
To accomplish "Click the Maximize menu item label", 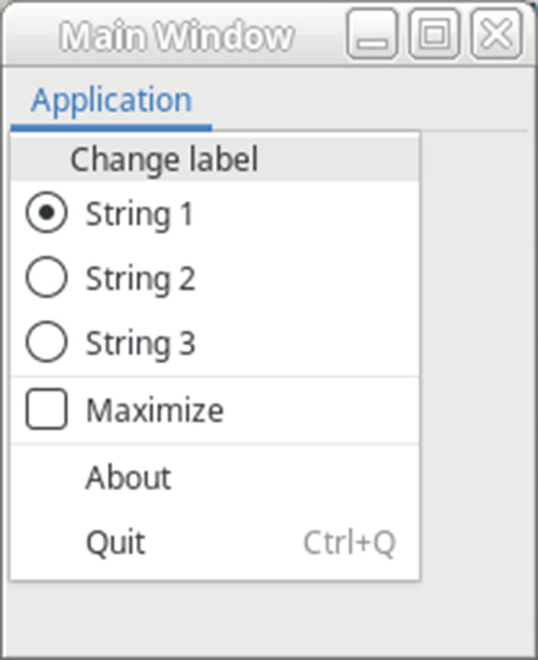I will (x=155, y=410).
